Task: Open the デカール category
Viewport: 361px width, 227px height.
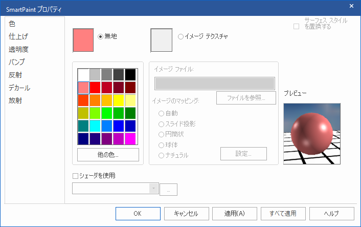Action: pyautogui.click(x=19, y=88)
